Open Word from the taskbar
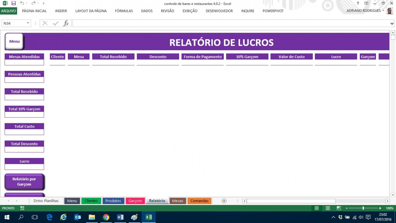The height and width of the screenshot is (223, 396). click(x=120, y=217)
